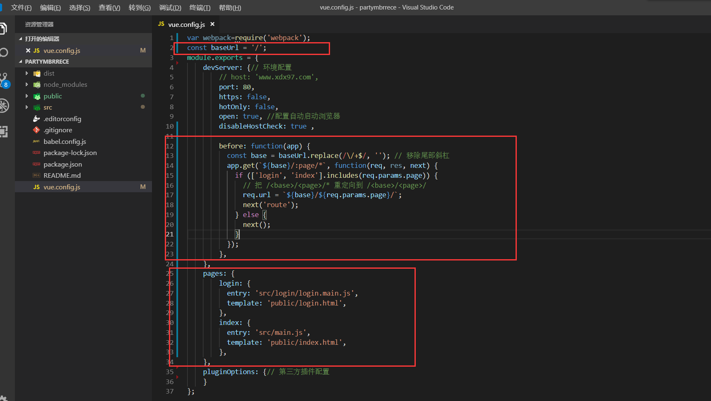This screenshot has height=401, width=711.
Task: Open the 文件(F) menu
Action: coord(21,7)
